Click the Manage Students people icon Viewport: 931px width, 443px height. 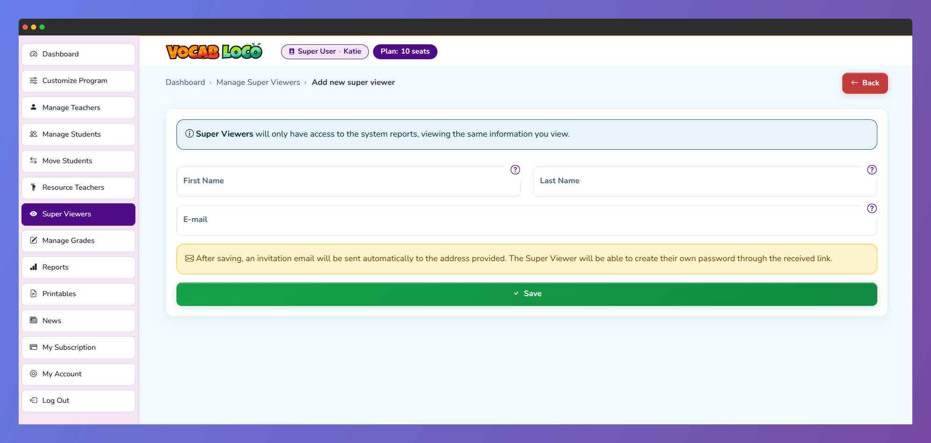point(34,134)
